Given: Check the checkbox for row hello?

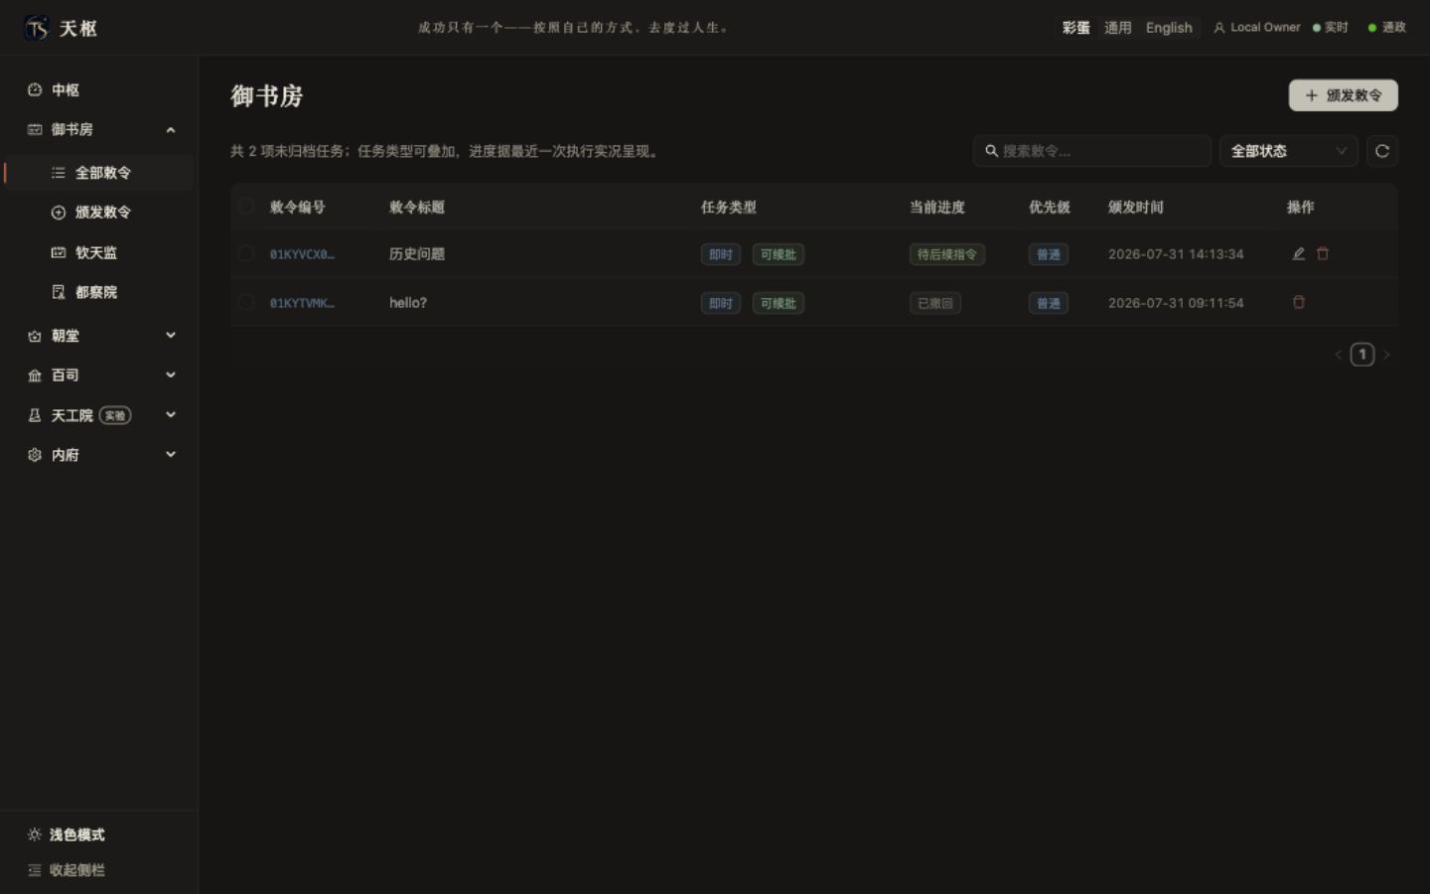Looking at the screenshot, I should click(x=246, y=302).
